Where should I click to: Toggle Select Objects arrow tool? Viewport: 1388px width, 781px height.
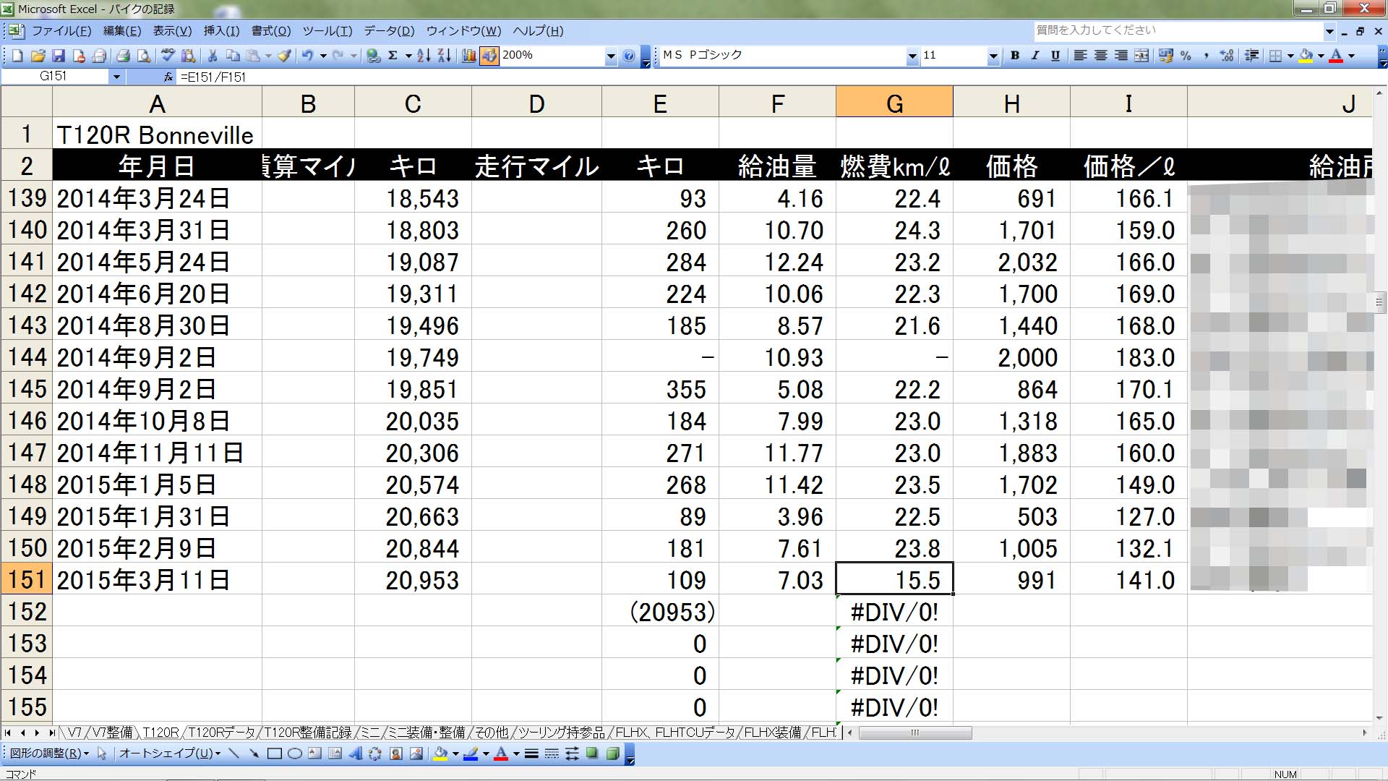pos(101,754)
